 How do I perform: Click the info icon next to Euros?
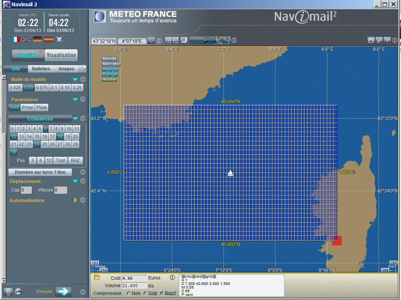(172, 278)
